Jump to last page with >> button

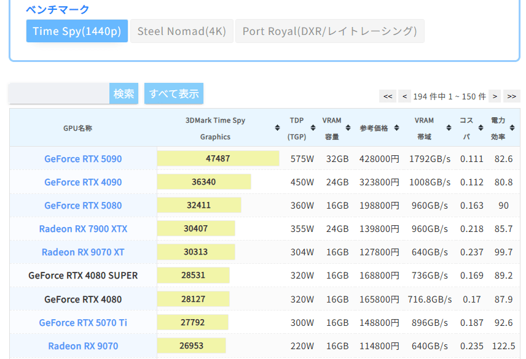(x=512, y=96)
